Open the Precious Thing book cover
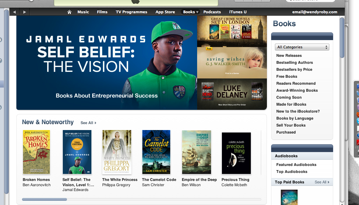The height and width of the screenshot is (205, 359). point(236,153)
